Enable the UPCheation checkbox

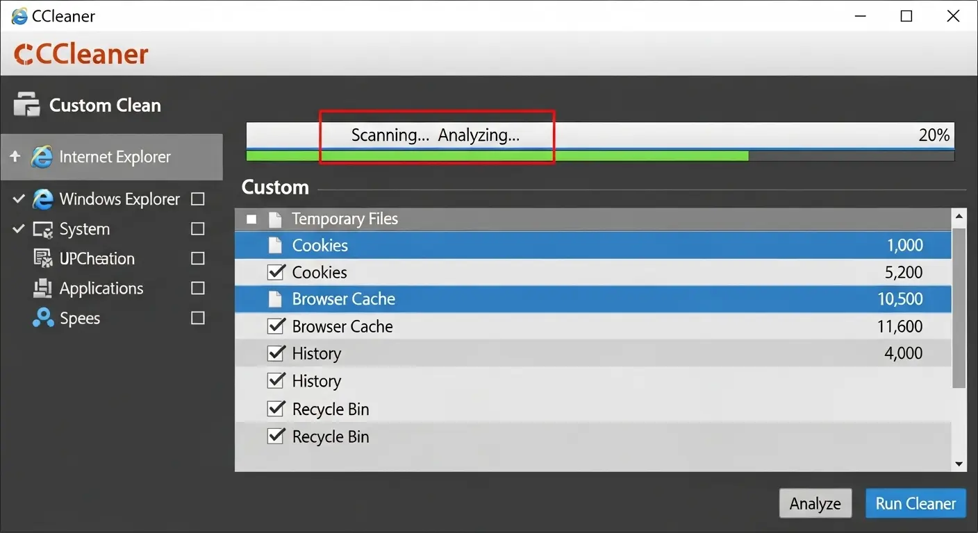pos(198,258)
